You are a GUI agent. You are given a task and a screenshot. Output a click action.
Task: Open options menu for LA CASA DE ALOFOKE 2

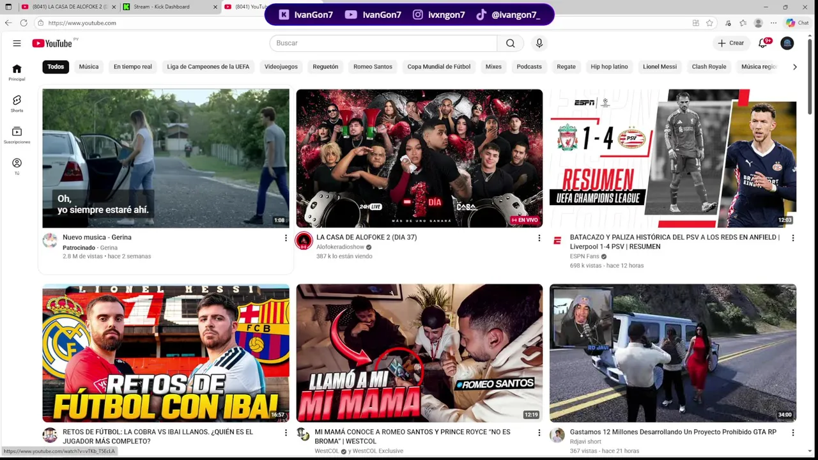point(539,238)
